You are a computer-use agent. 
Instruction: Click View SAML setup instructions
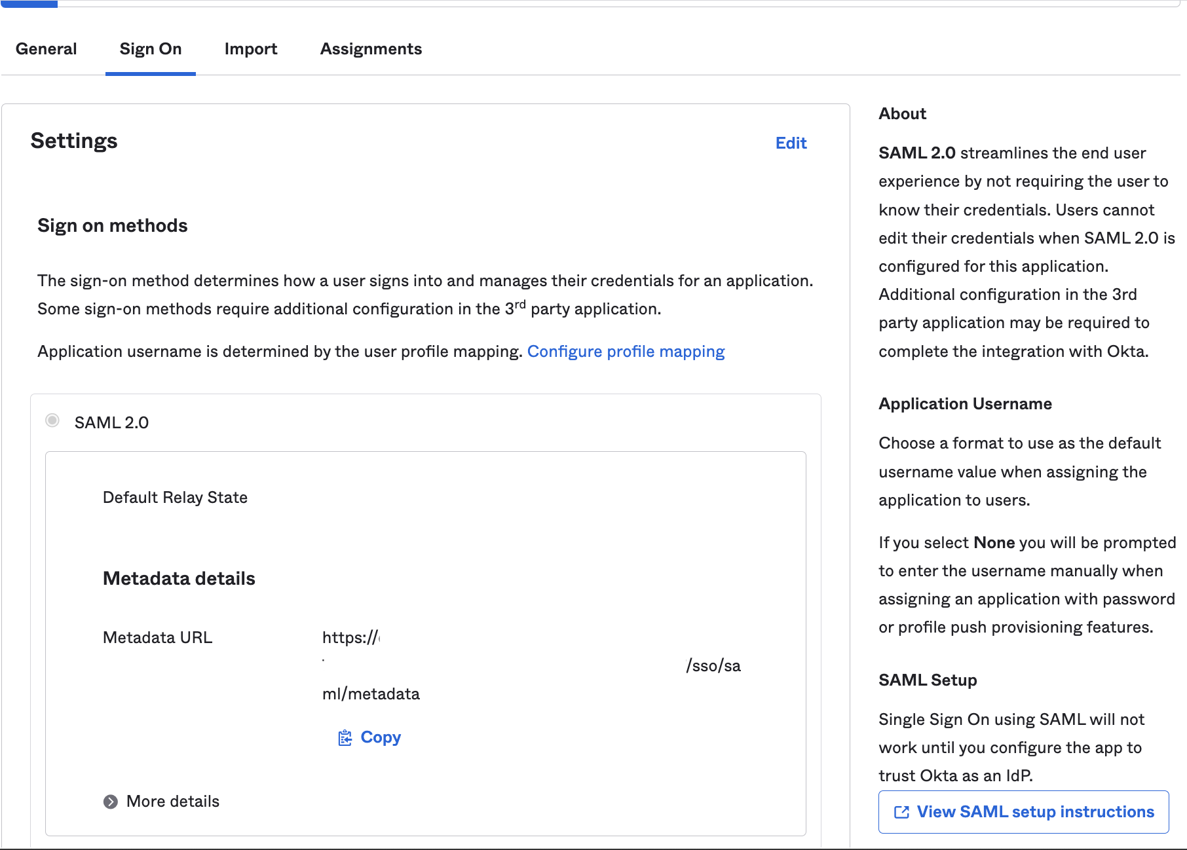(x=1023, y=811)
